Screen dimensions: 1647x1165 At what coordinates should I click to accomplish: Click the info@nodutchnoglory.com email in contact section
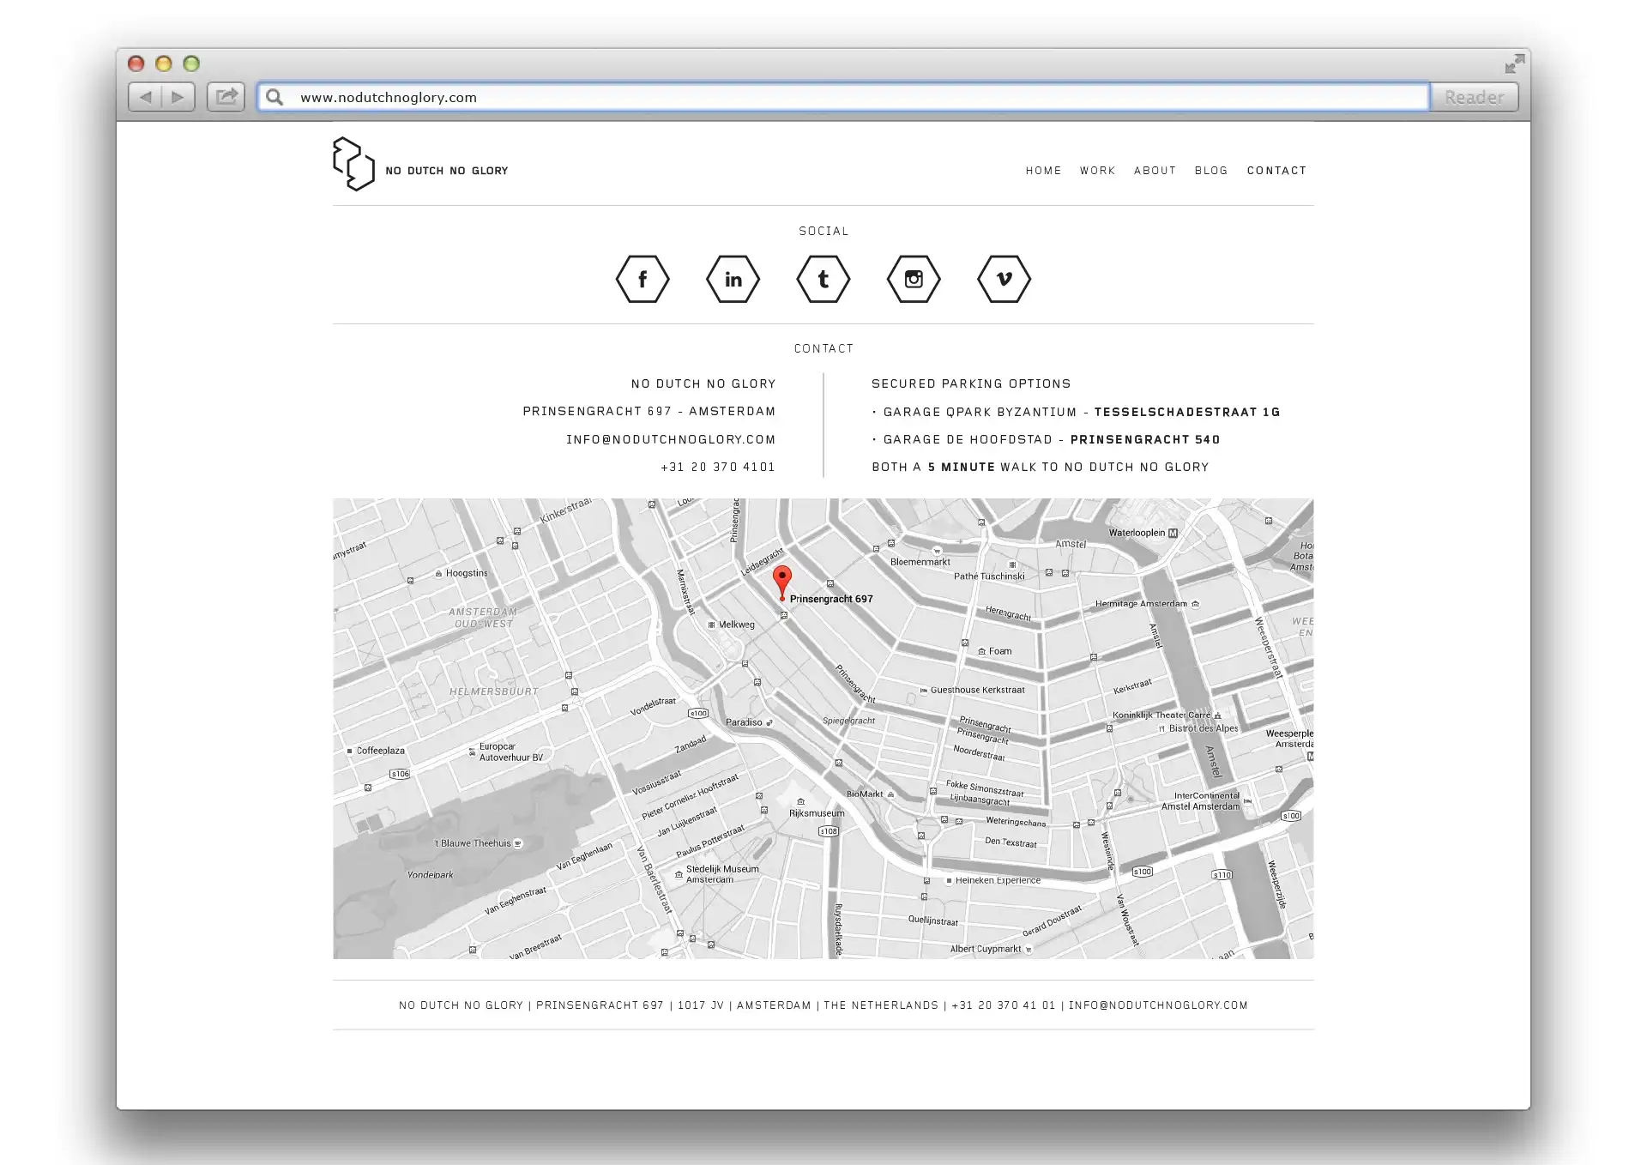(670, 439)
